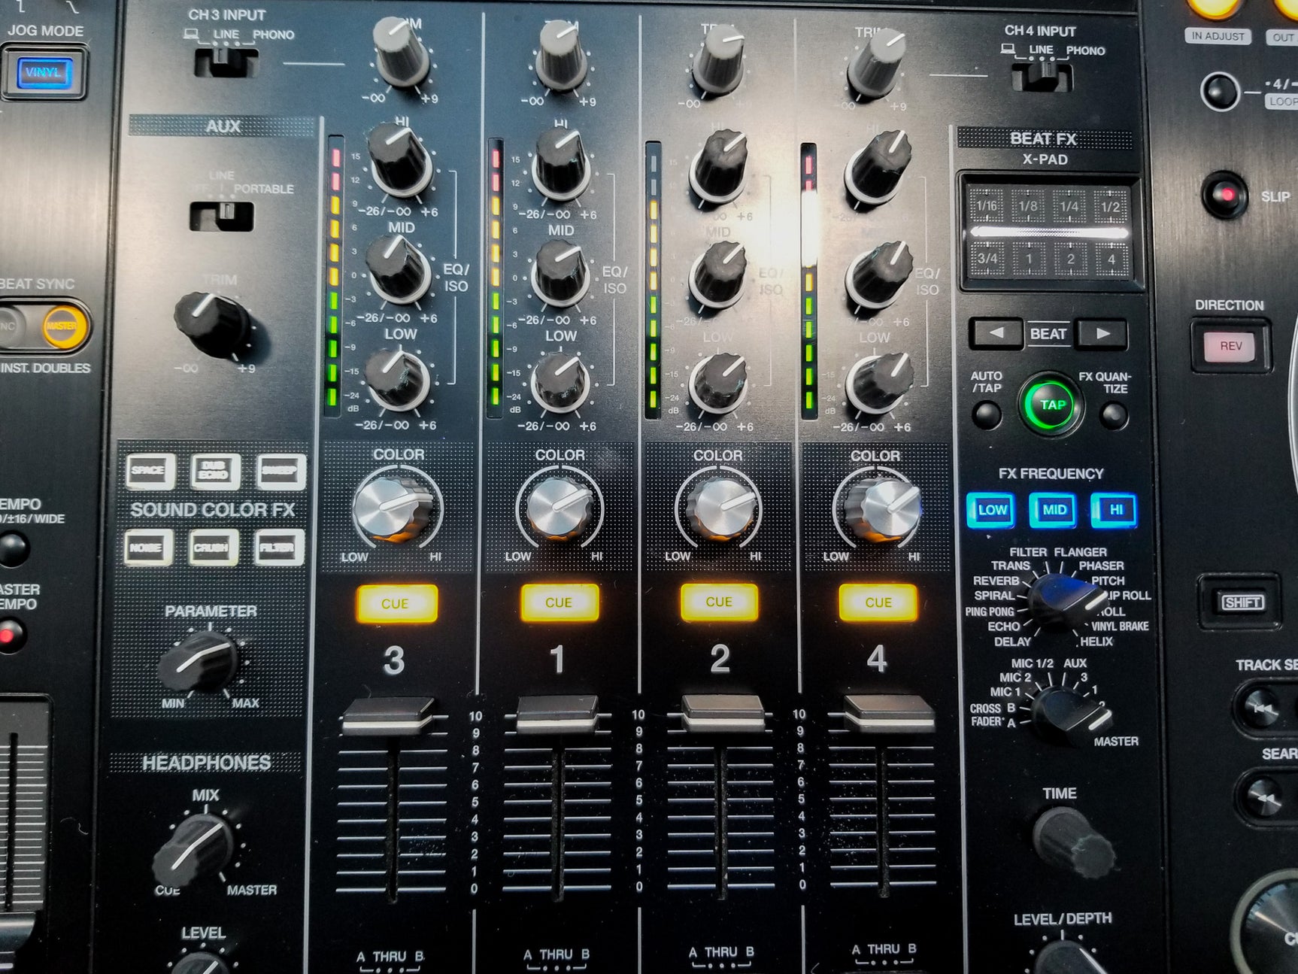Image resolution: width=1298 pixels, height=974 pixels.
Task: Toggle the orange MASTER beat sync button
Action: 65,326
